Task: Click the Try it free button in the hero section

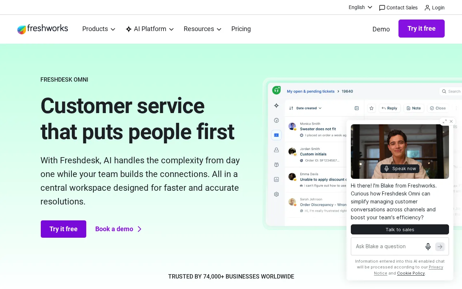Action: click(x=64, y=229)
